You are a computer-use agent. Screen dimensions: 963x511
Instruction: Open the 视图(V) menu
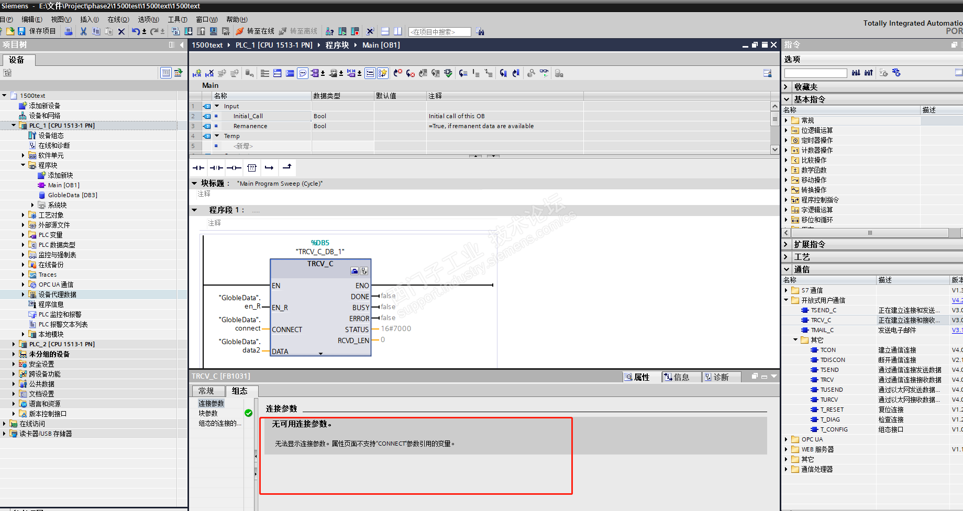pos(61,19)
